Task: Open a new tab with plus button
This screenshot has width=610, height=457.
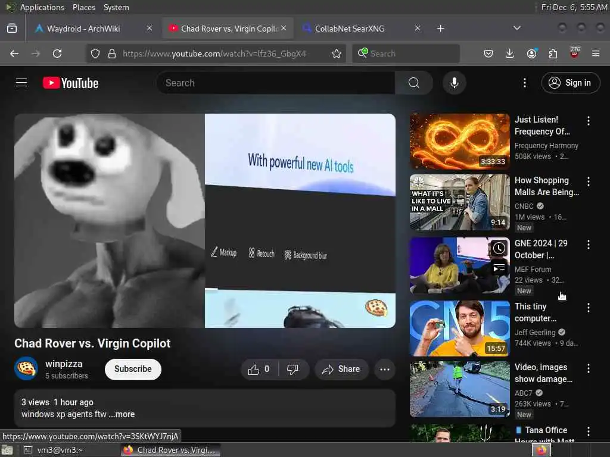Action: tap(440, 29)
